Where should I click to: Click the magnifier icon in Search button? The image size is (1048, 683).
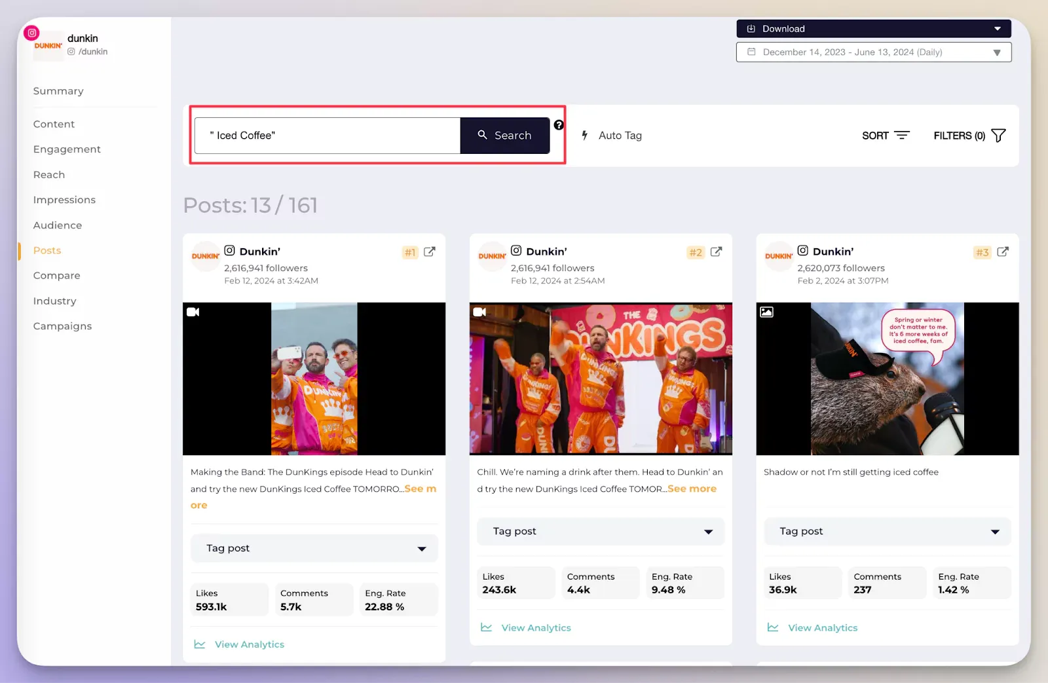pyautogui.click(x=483, y=134)
